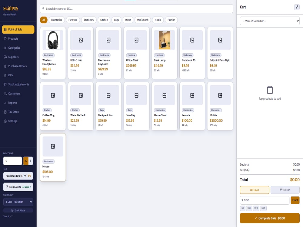
Task: Click Mobile product placeholder image icon
Action: (220, 95)
